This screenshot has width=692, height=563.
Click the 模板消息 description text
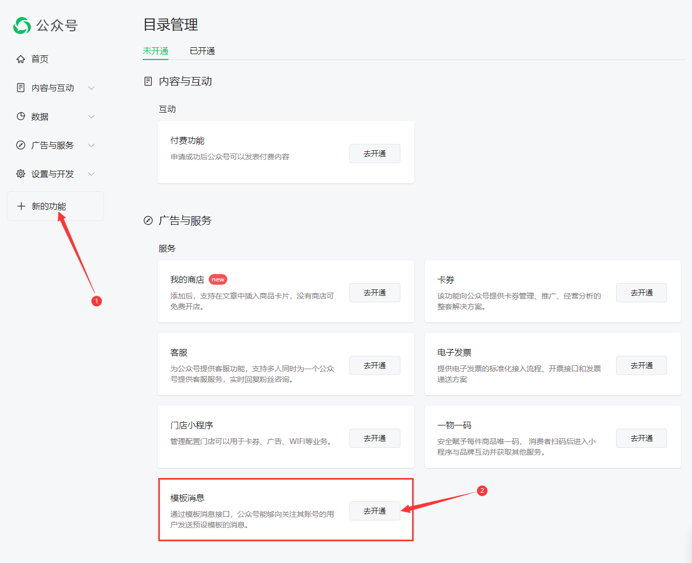coord(252,519)
